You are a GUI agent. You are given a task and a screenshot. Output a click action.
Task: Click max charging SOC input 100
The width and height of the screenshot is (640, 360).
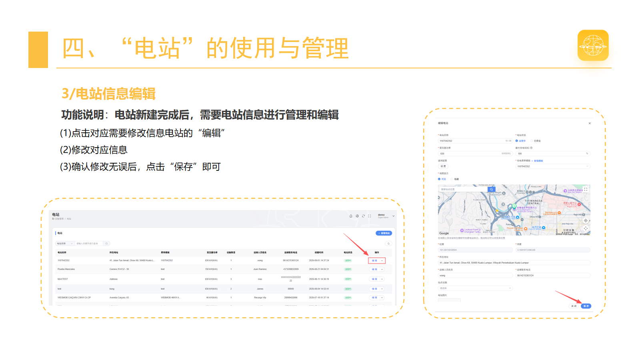coord(553,154)
